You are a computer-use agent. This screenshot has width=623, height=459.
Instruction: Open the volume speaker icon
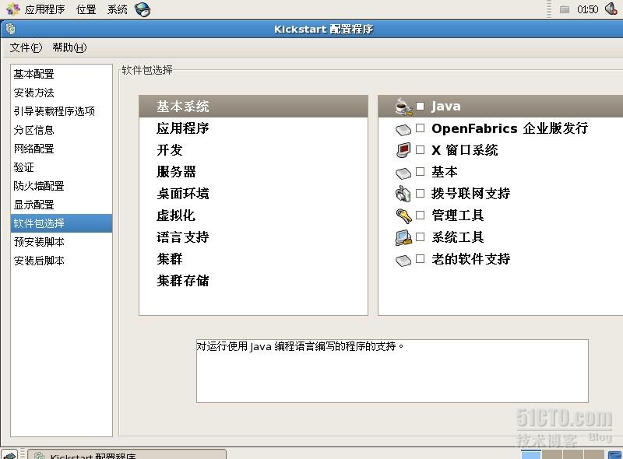611,9
